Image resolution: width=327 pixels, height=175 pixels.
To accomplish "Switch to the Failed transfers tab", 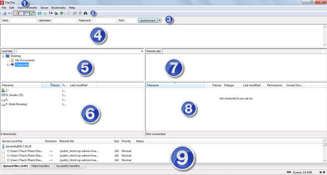I will tap(41, 166).
